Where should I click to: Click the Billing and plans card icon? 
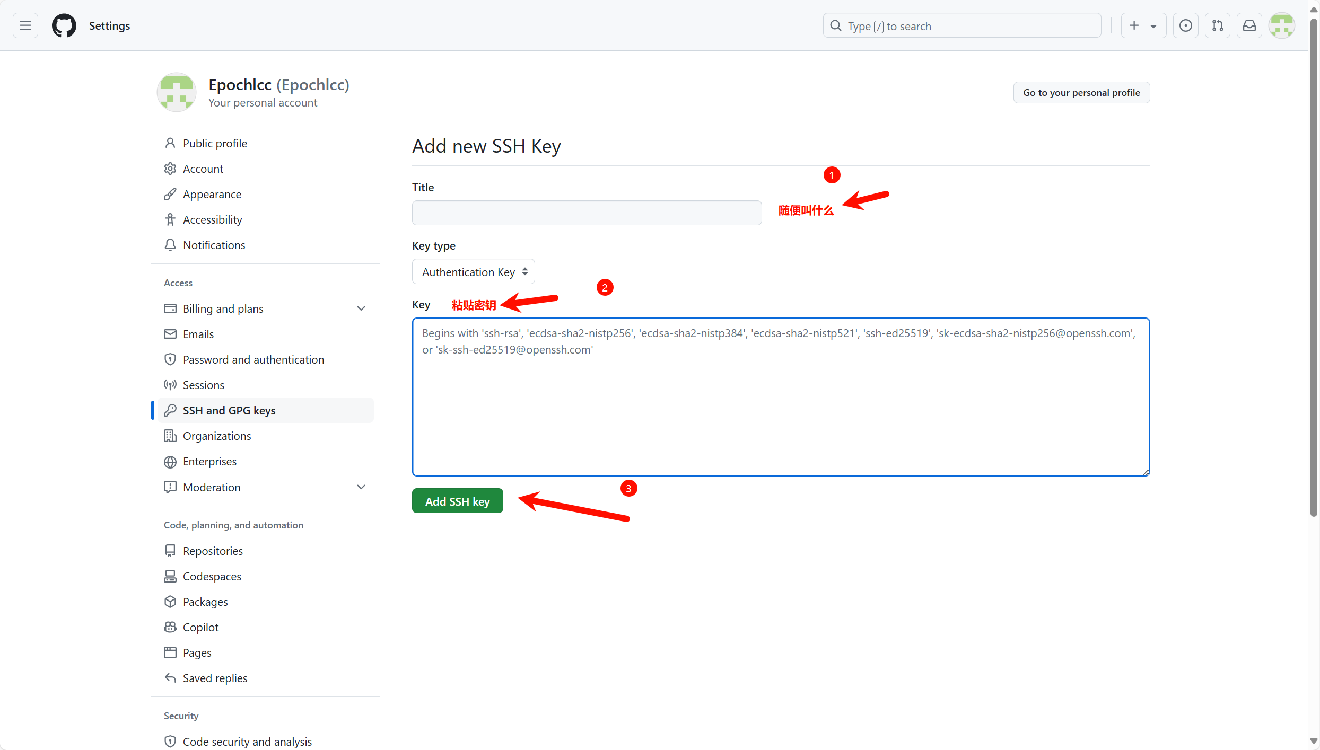click(170, 308)
